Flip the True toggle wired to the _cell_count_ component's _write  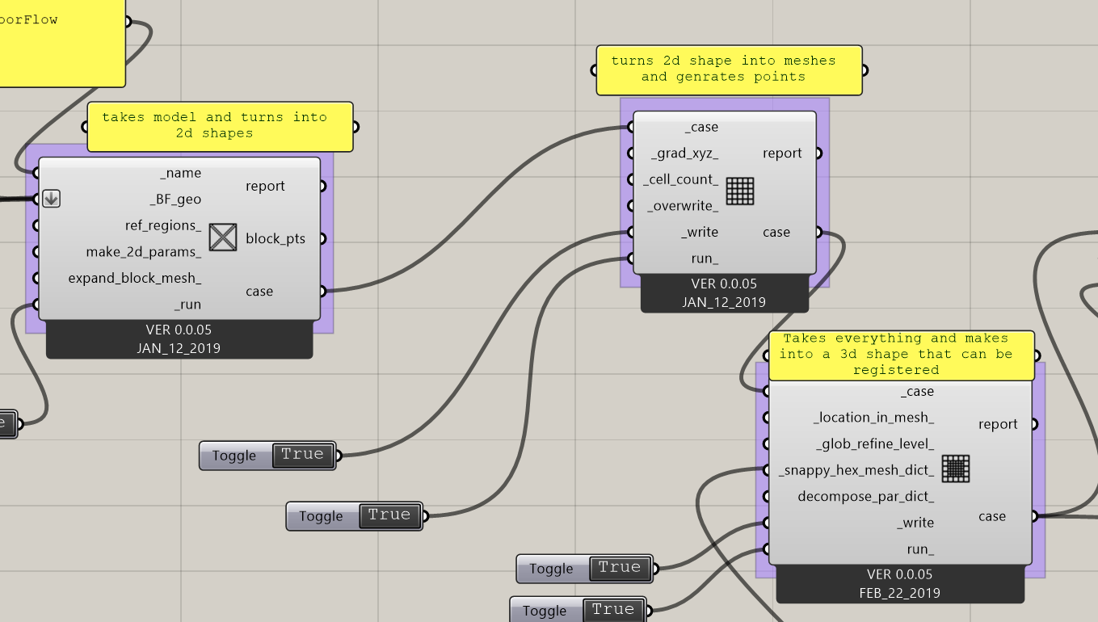(302, 455)
